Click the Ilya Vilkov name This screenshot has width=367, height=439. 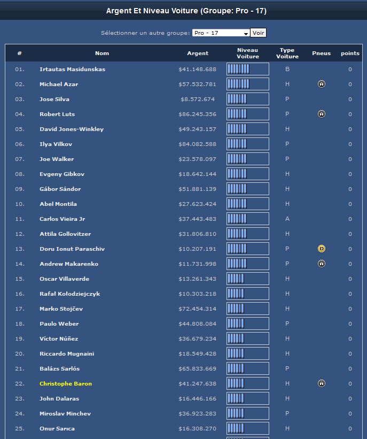[x=56, y=144]
